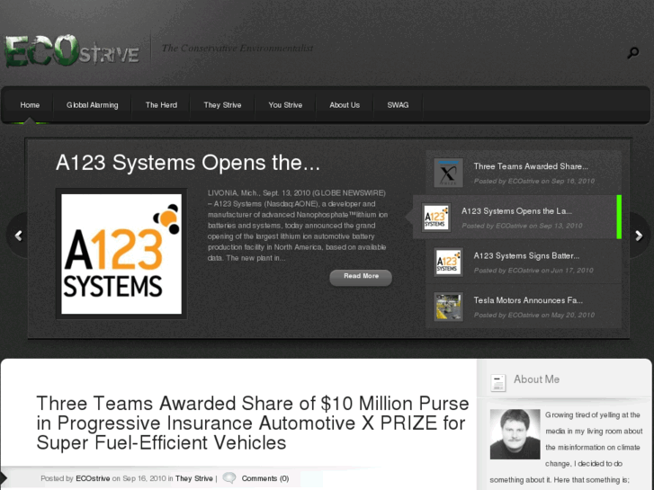Open the They Strive menu item
Viewport: 654px width, 490px height.
(x=222, y=105)
